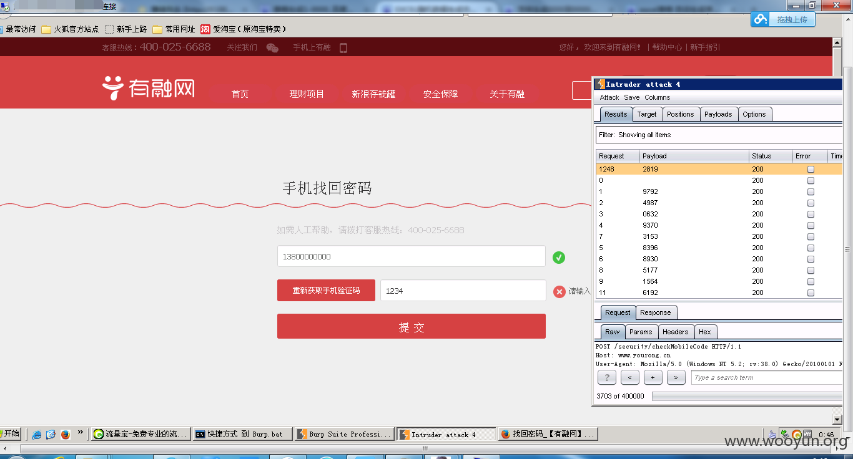Click the phone number input field
This screenshot has width=853, height=459.
(x=412, y=256)
